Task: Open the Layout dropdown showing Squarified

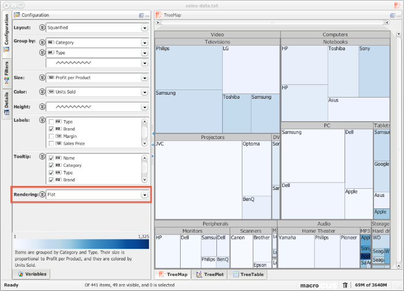Action: tap(96, 28)
